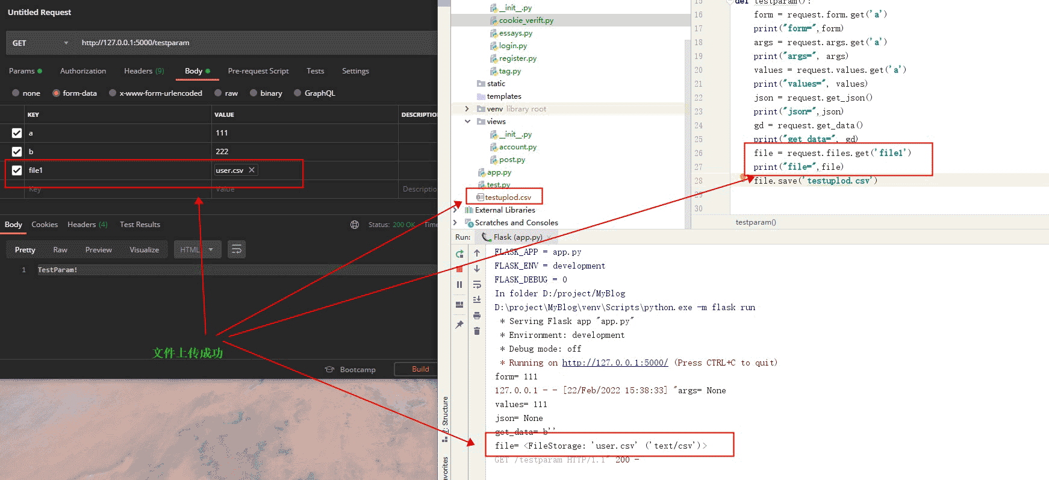This screenshot has width=1049, height=480.
Task: Click the app.py file icon in tree
Action: point(482,172)
